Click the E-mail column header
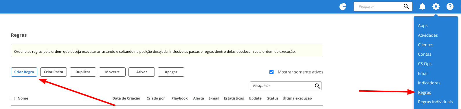The height and width of the screenshot is (109, 461). tap(214, 98)
